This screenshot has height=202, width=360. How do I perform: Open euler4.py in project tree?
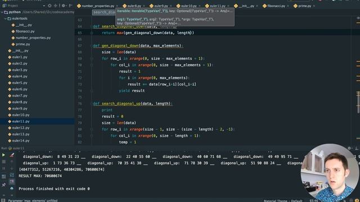20,76
